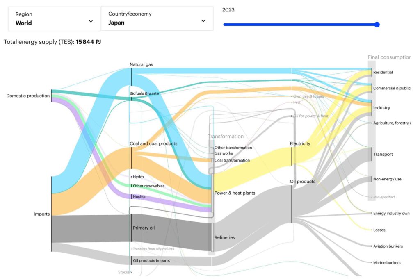420x280 pixels.
Task: Expand the Country/economy dropdown set to Japan
Action: [157, 18]
